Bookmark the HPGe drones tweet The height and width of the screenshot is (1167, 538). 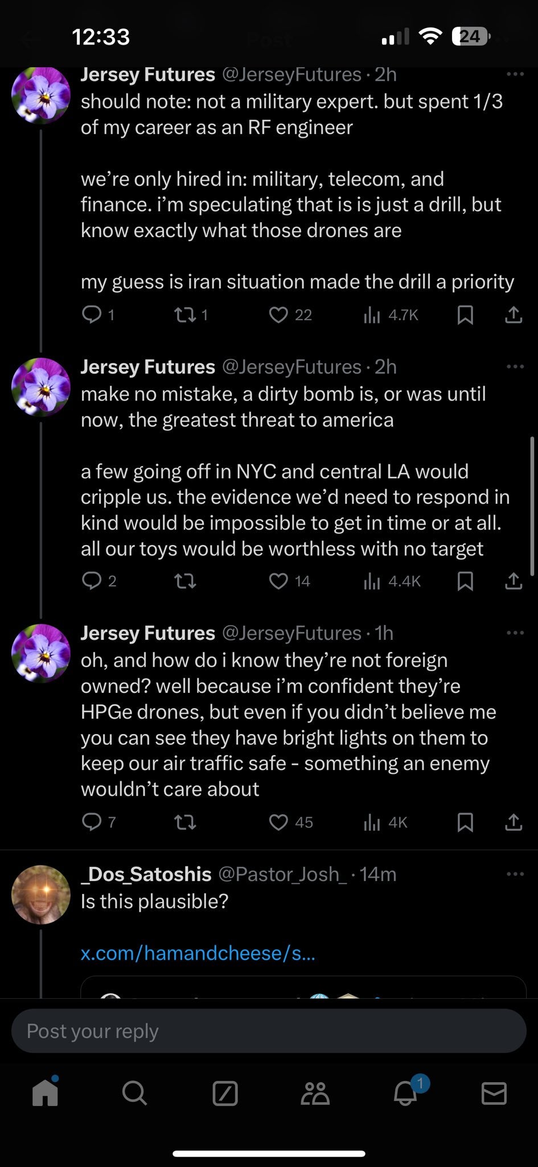point(465,822)
